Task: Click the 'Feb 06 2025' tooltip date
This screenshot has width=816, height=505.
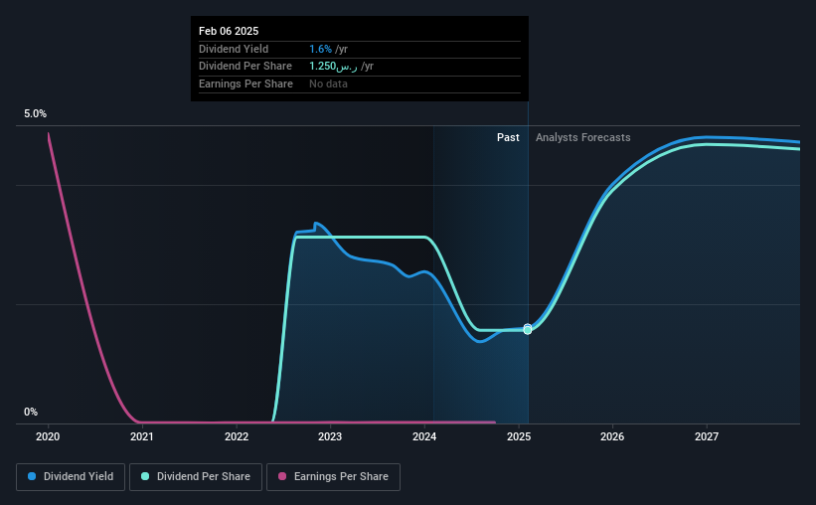Action: tap(229, 31)
